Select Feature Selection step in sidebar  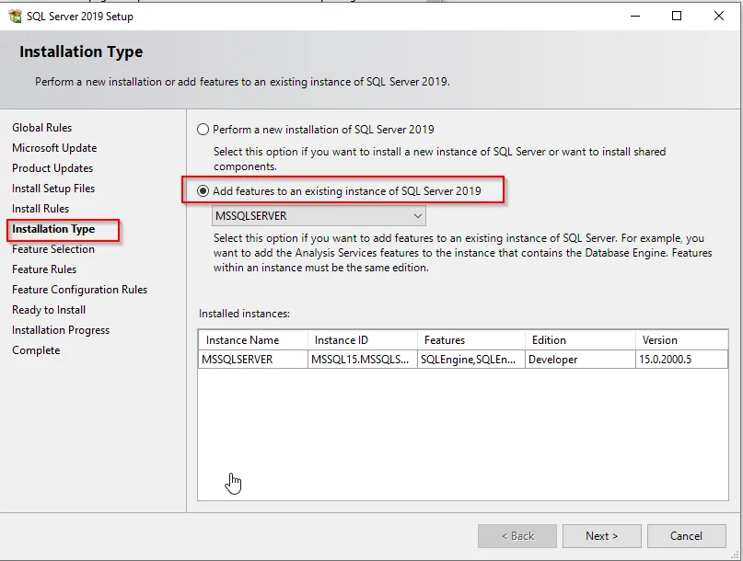[x=53, y=249]
